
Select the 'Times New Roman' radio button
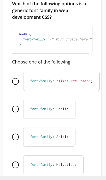pos(15,81)
